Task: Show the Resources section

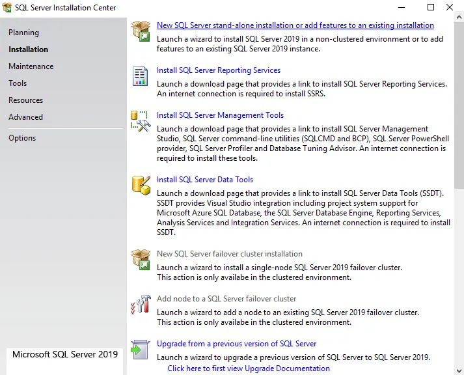Action: [26, 100]
